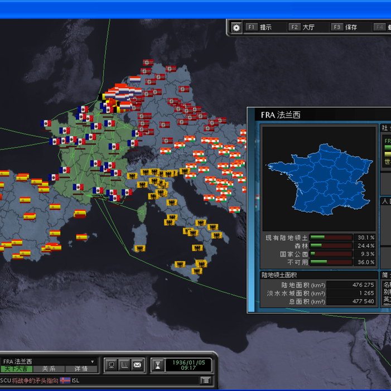
Task: Click the SCU 将战争的矛头指向 ISL message
Action: pyautogui.click(x=40, y=380)
